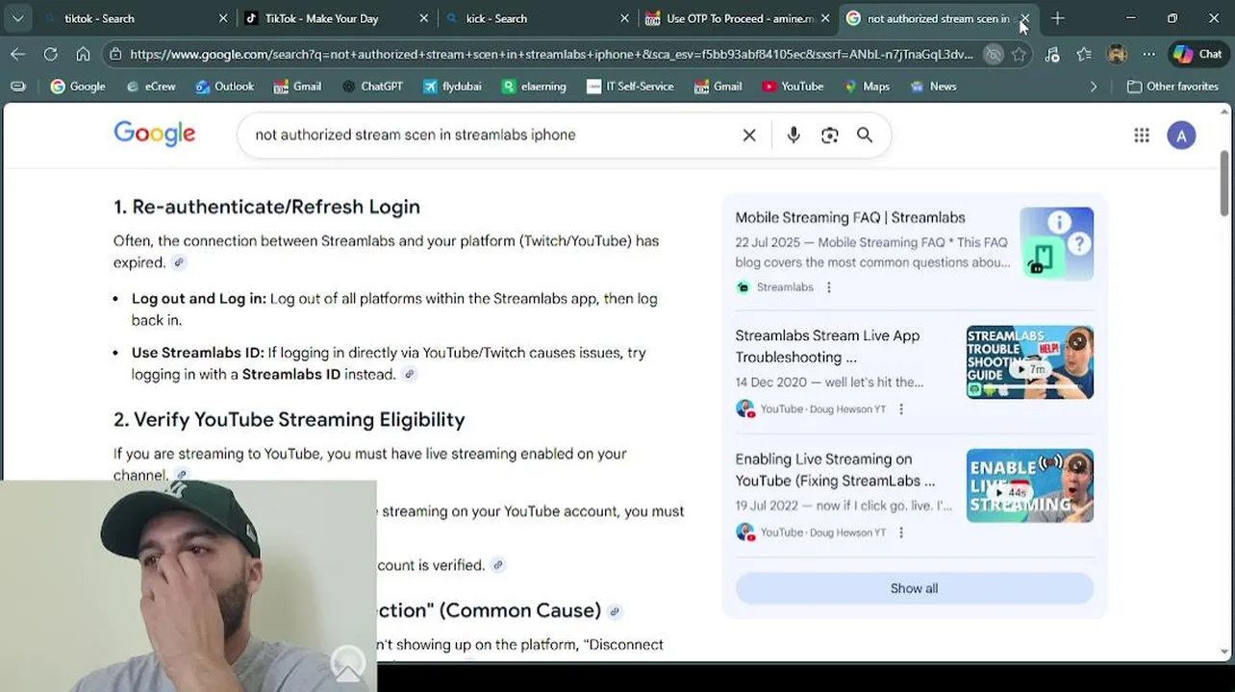Screen dimensions: 1235x692
Task: Open the browser profile avatar
Action: coord(1117,55)
